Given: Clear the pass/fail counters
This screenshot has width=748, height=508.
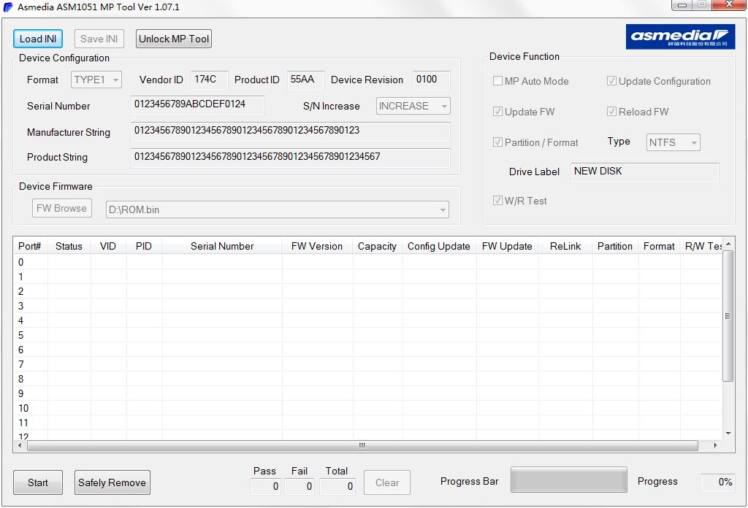Looking at the screenshot, I should [x=387, y=482].
